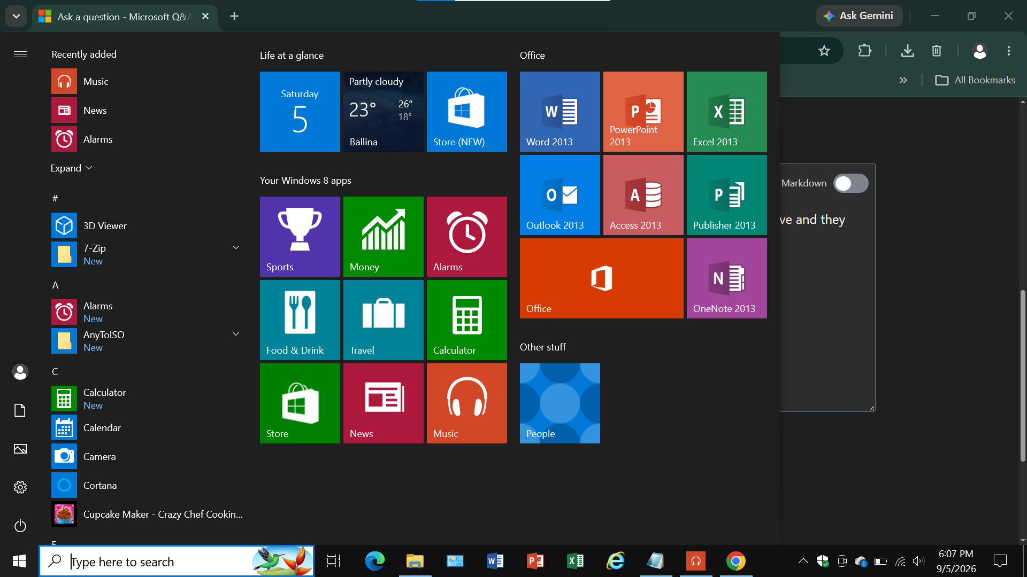The image size is (1027, 577).
Task: Switch to Google Chrome on the taskbar
Action: pyautogui.click(x=736, y=561)
